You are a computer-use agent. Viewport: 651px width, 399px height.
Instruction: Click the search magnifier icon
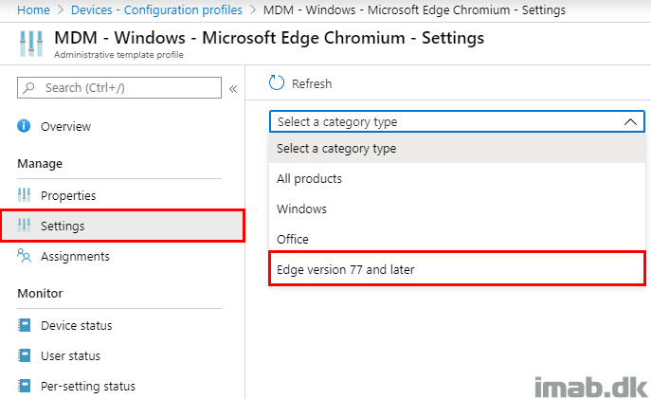(x=28, y=87)
